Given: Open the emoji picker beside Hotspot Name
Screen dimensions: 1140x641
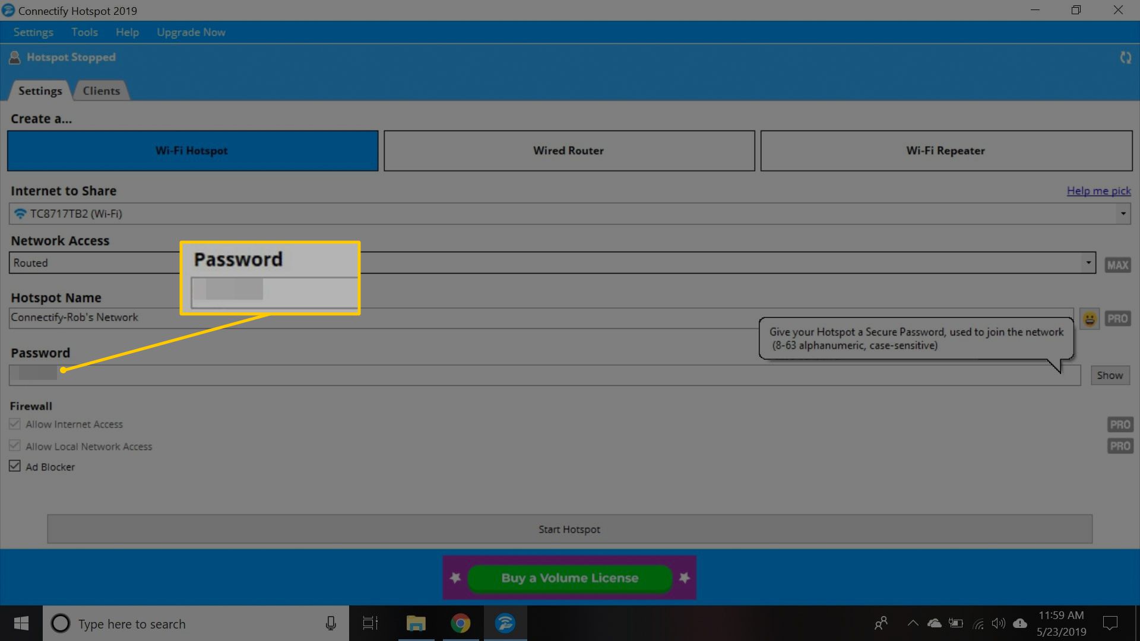Looking at the screenshot, I should [x=1090, y=319].
